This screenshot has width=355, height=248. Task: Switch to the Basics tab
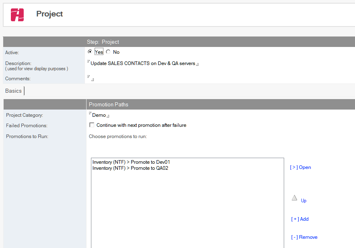[13, 91]
